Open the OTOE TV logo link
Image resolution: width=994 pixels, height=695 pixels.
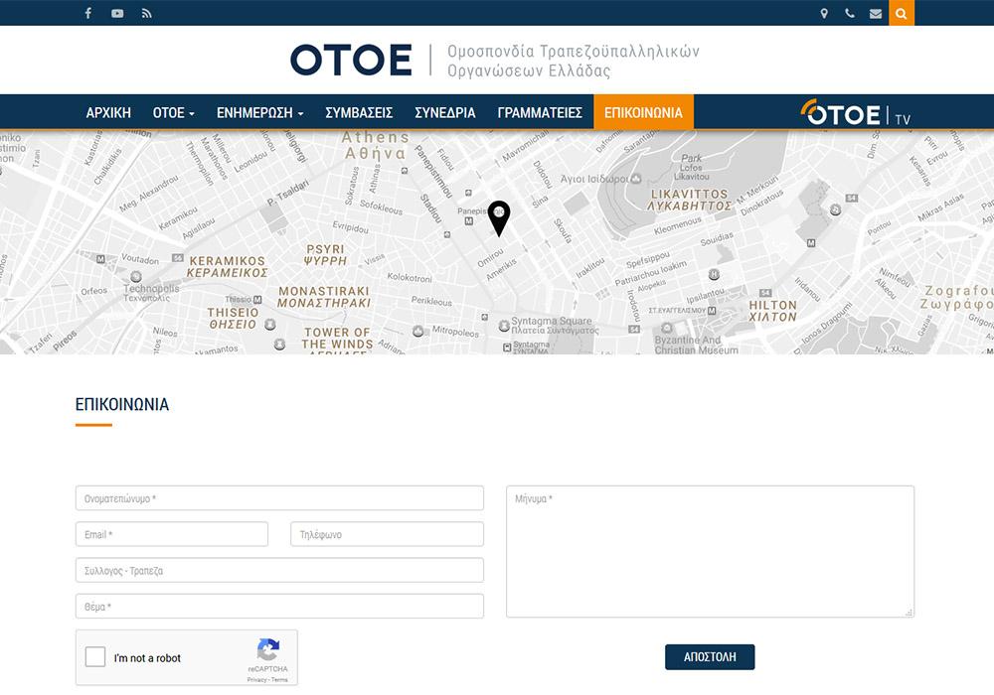(855, 113)
